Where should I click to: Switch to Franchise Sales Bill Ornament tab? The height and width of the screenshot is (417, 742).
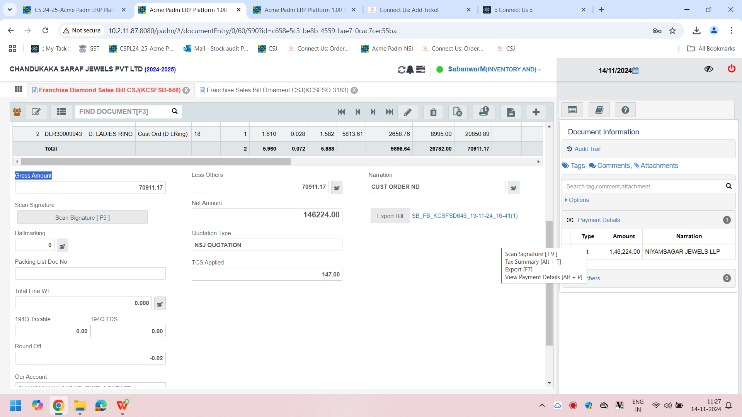277,90
